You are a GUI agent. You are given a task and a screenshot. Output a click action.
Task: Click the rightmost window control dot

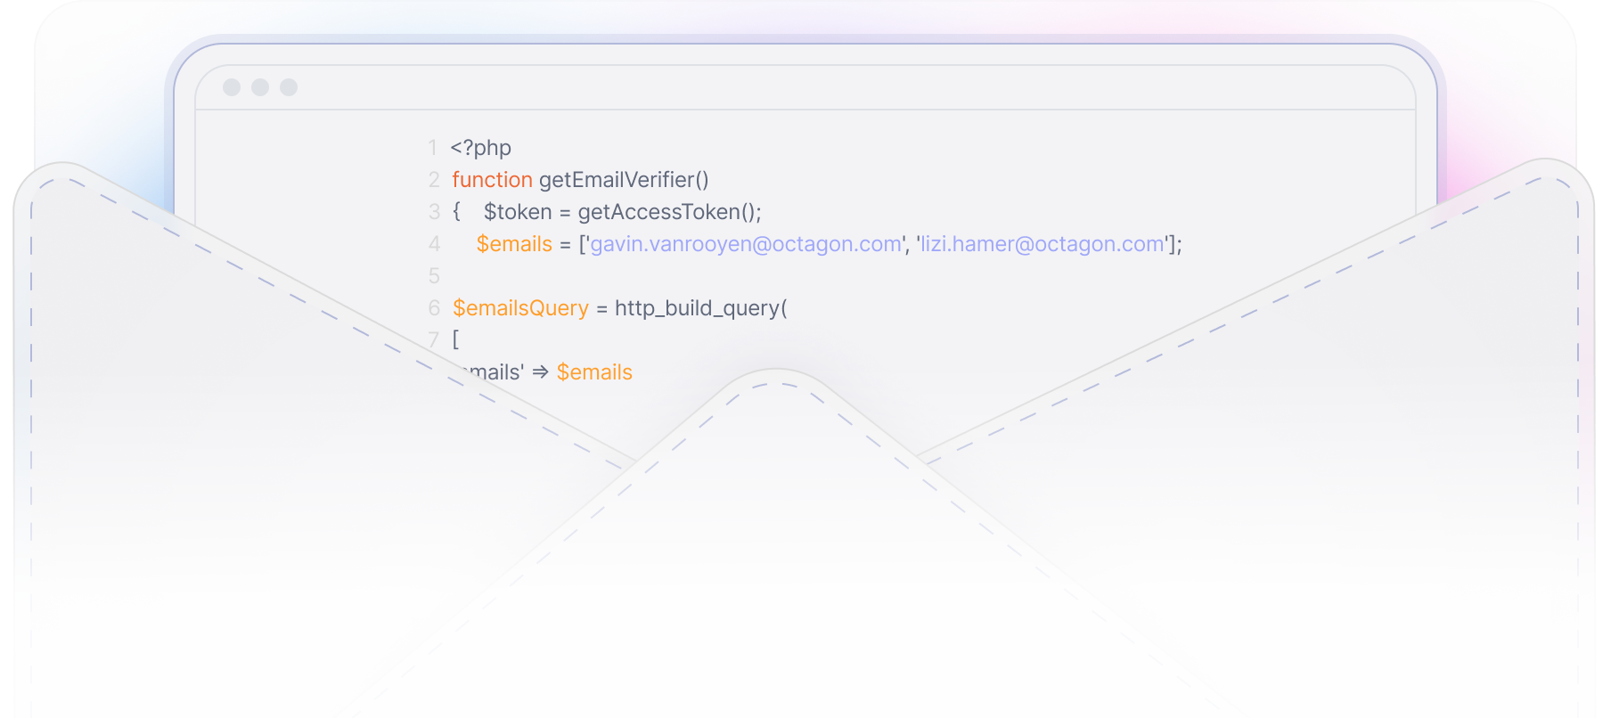[x=289, y=87]
